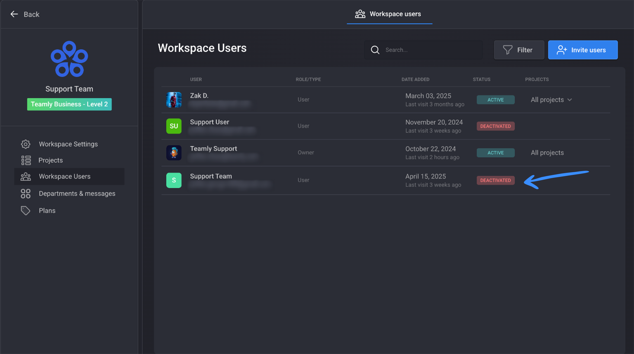Click the Invite users button
Image resolution: width=634 pixels, height=354 pixels.
tap(583, 50)
